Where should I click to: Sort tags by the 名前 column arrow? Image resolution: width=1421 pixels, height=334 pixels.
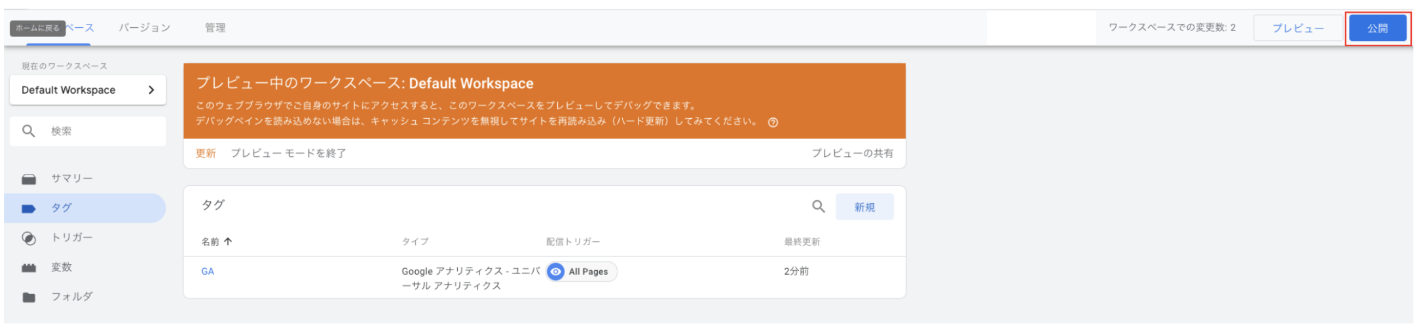tap(228, 242)
